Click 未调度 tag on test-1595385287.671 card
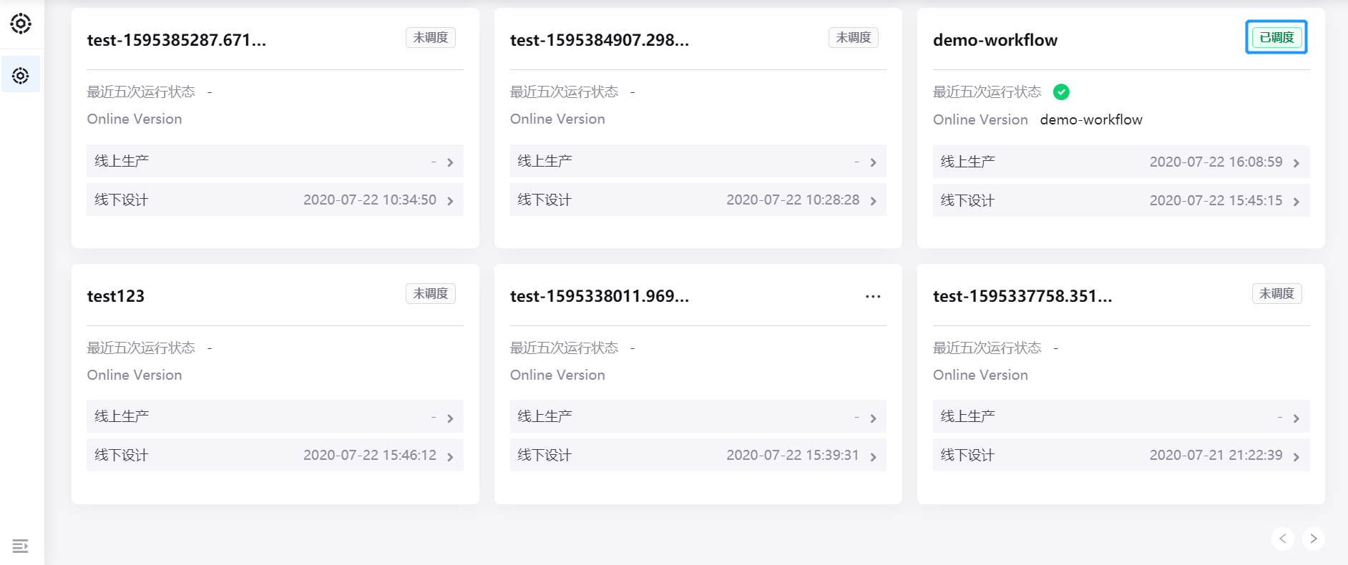 click(431, 37)
